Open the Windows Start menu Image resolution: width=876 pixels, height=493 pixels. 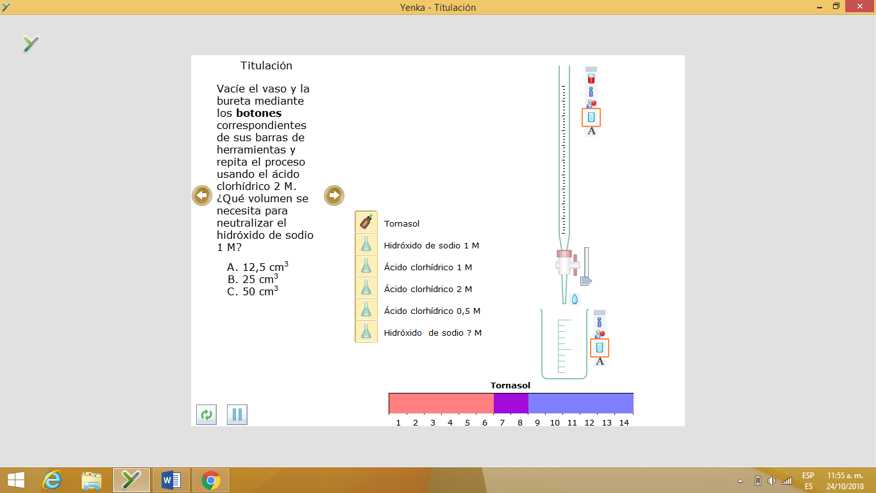pyautogui.click(x=15, y=480)
